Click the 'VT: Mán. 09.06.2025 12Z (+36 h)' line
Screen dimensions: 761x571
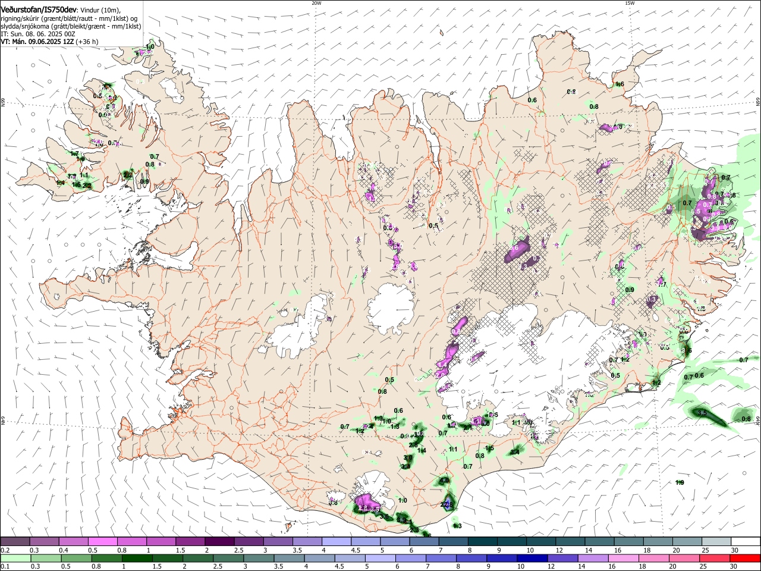tap(50, 42)
